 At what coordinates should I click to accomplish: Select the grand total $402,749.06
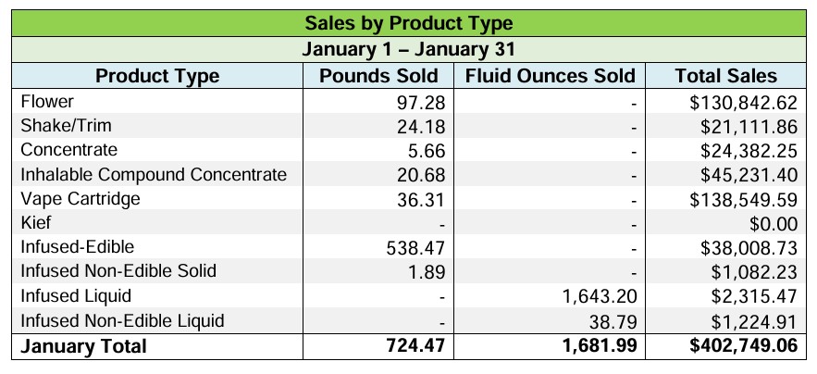click(739, 346)
